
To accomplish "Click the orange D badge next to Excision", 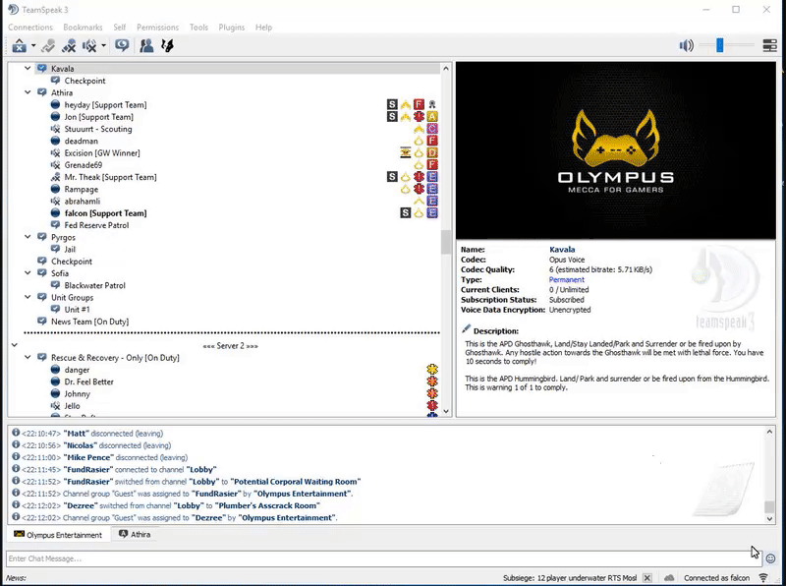I will tap(432, 152).
